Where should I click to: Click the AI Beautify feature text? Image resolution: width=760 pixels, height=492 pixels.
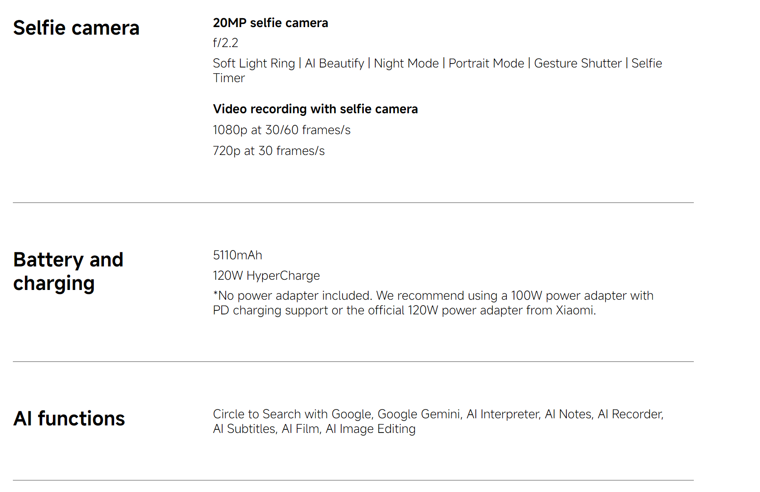(334, 63)
